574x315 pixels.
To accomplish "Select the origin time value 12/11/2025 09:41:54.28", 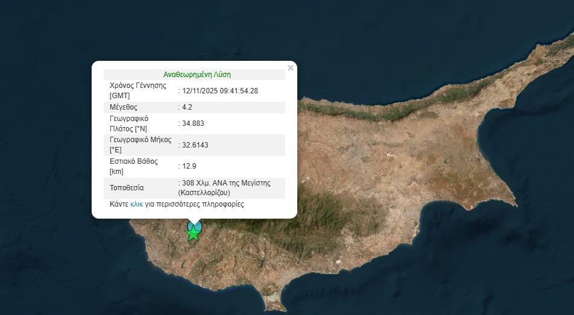I will (x=219, y=91).
